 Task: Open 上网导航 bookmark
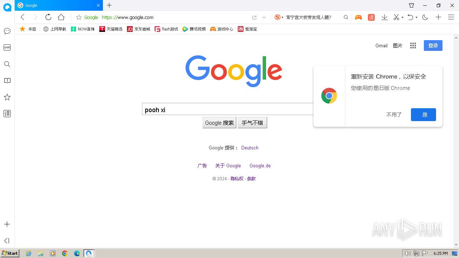(55, 29)
